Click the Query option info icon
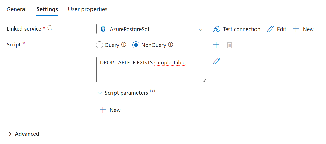 click(124, 45)
